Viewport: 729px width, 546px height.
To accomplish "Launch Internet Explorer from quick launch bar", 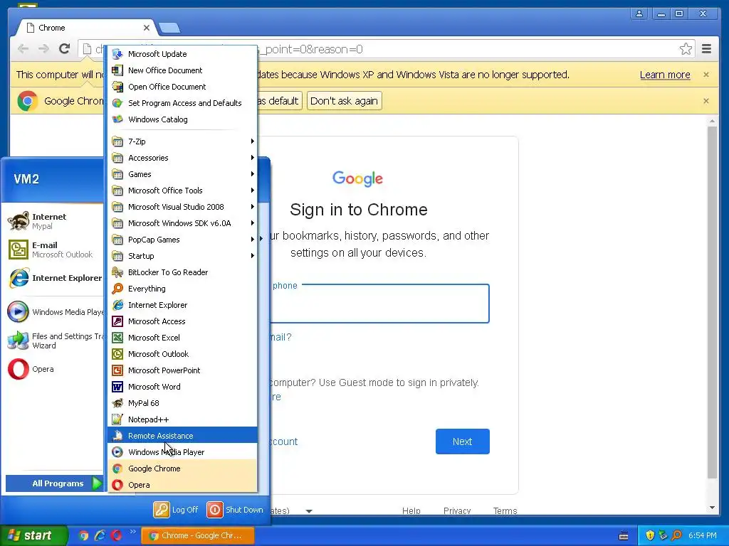I will coord(100,535).
